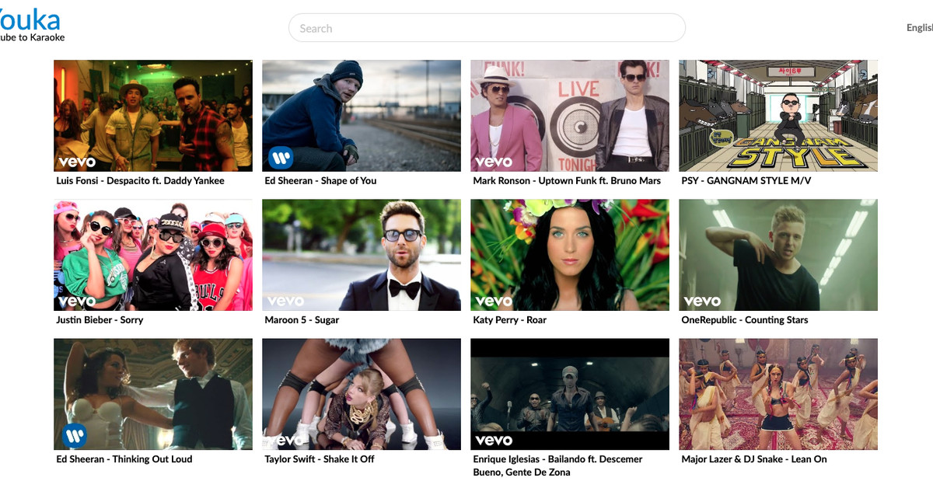Click 'Tube to Karaoke' tagline text
This screenshot has width=933, height=488.
pyautogui.click(x=33, y=37)
